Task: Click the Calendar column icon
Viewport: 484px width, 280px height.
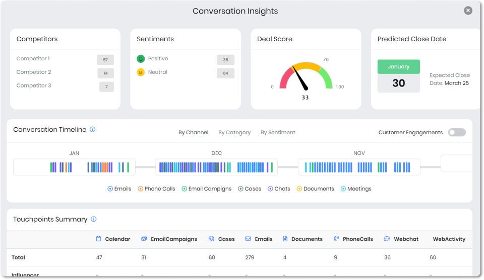Action: coord(99,239)
